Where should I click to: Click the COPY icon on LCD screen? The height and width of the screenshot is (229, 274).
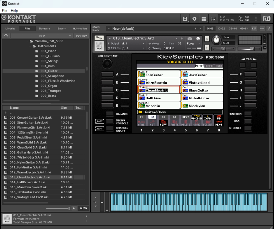point(164,123)
